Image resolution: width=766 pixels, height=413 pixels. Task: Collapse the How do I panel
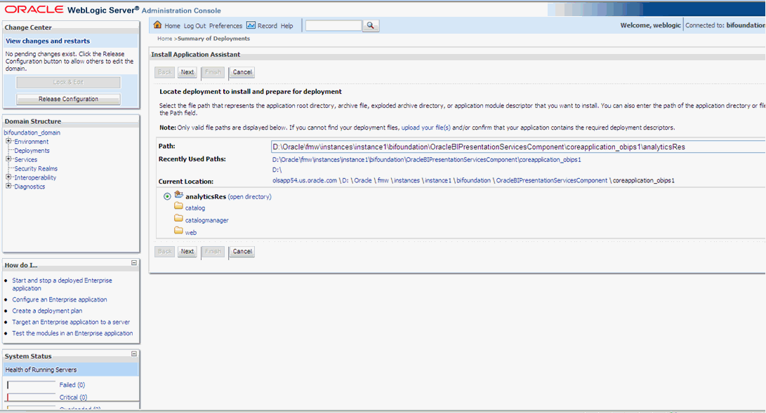coord(134,263)
